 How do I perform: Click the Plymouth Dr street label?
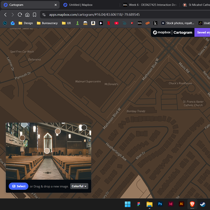pos(23,76)
